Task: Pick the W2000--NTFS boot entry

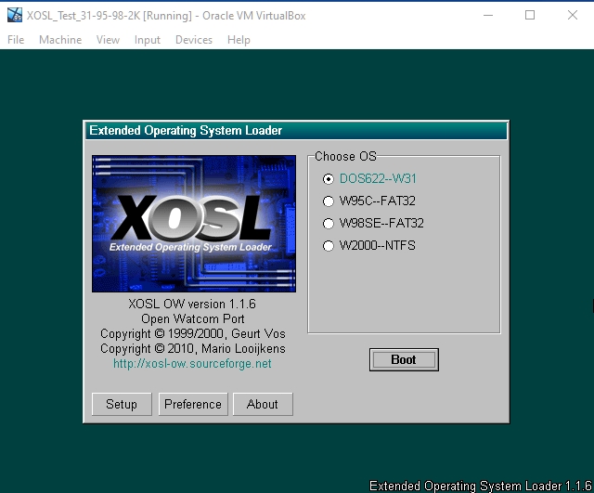Action: coord(328,245)
